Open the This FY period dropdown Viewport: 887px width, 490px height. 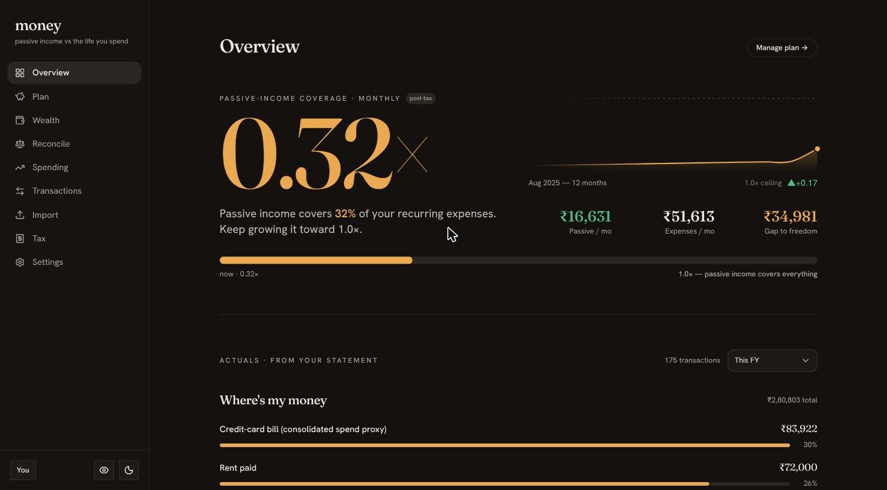pyautogui.click(x=772, y=360)
